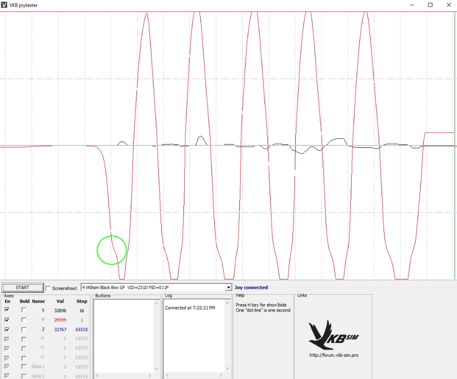Click the green circle marker on graph
This screenshot has height=379, width=457.
pyautogui.click(x=112, y=250)
